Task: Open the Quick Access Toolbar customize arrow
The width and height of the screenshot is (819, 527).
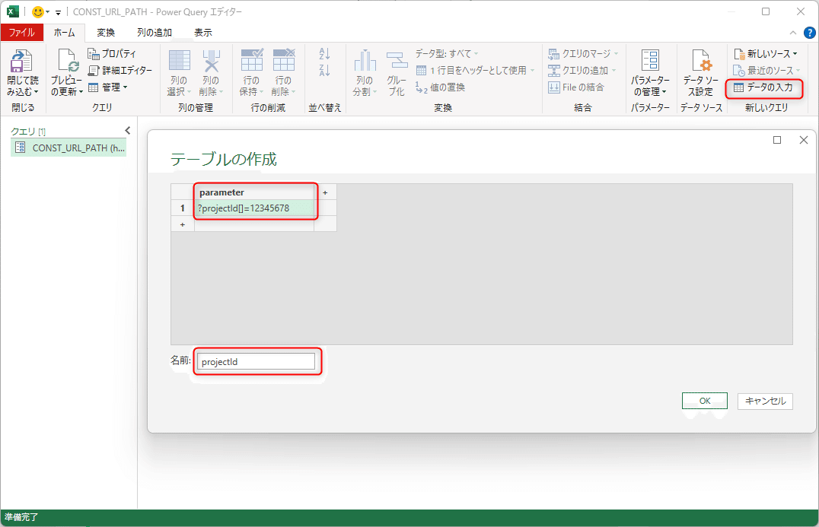Action: (x=58, y=12)
